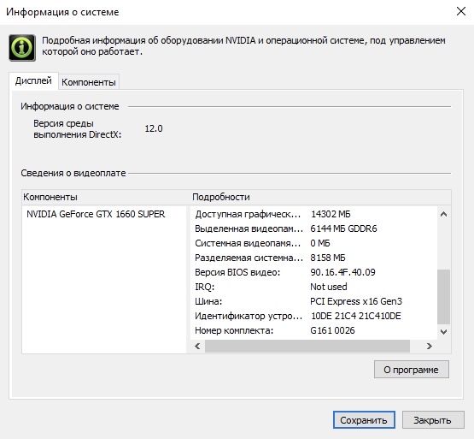Image resolution: width=474 pixels, height=439 pixels.
Task: Open the Компоненты tab
Action: (x=89, y=82)
